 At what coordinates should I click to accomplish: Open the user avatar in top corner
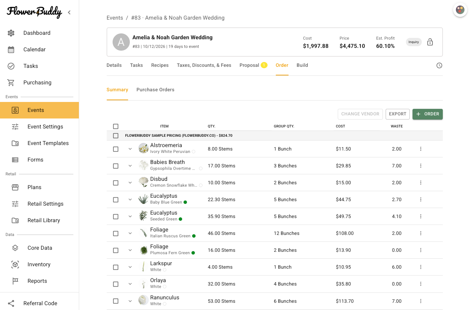(460, 10)
